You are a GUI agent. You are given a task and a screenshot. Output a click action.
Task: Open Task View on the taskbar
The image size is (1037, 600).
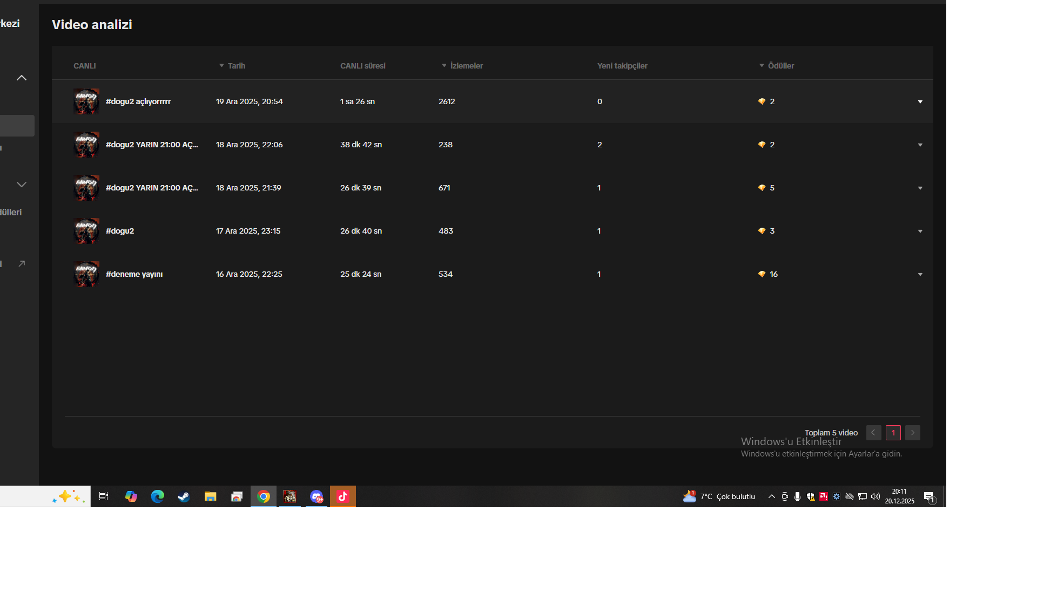104,496
